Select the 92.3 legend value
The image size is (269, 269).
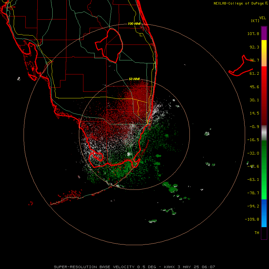pos(254,47)
